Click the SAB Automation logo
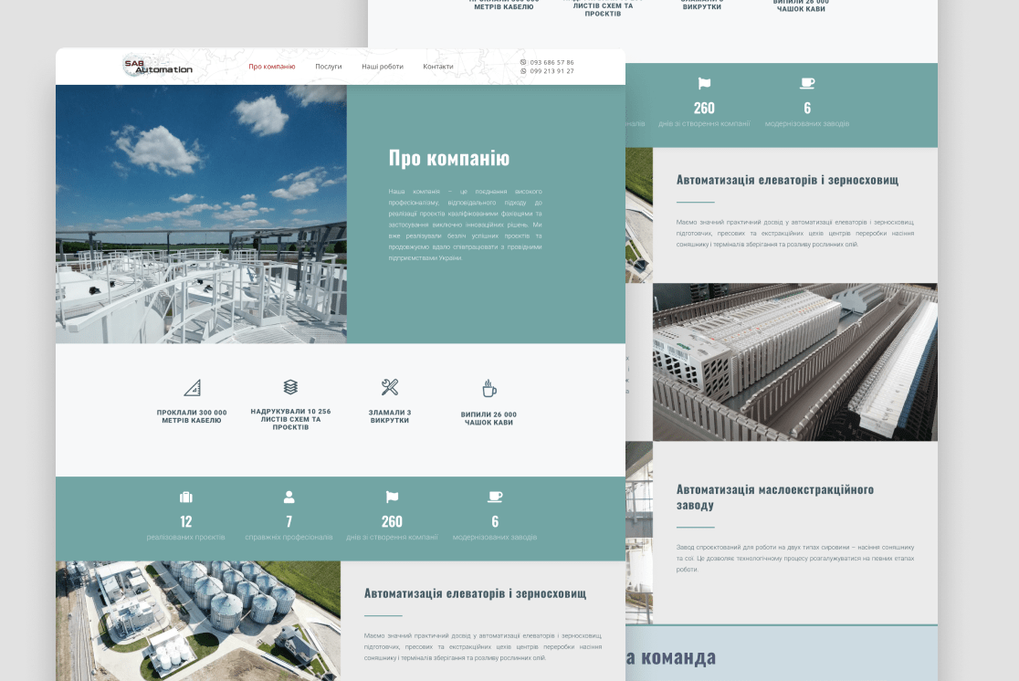The image size is (1019, 681). pos(157,66)
